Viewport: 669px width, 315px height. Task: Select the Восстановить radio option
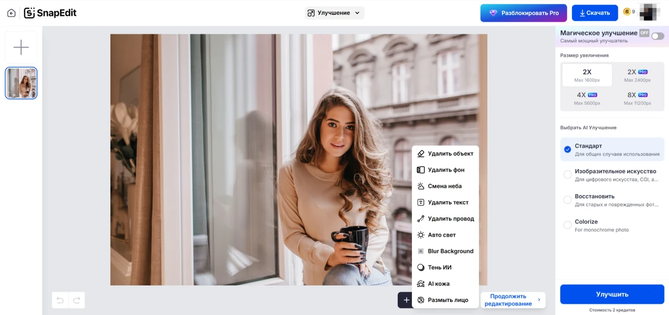coord(568,200)
